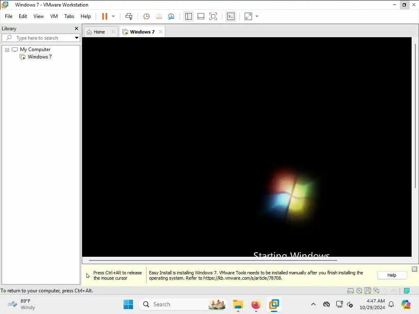The width and height of the screenshot is (419, 314).
Task: Toggle the Library sidebar view icon
Action: click(188, 16)
